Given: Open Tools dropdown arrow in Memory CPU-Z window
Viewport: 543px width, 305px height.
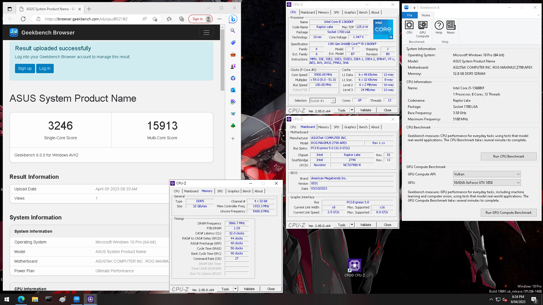Looking at the screenshot, I should pyautogui.click(x=235, y=289).
